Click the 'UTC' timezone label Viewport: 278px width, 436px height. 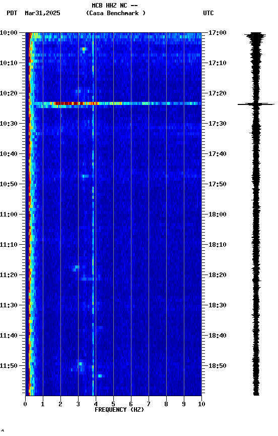coord(208,13)
